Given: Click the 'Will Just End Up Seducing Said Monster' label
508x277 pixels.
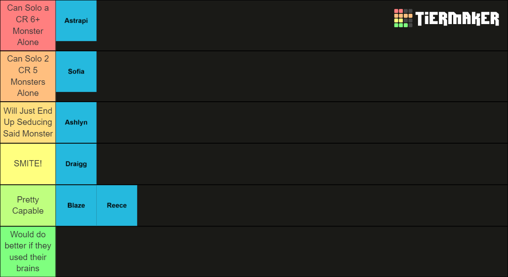Looking at the screenshot, I should coord(28,122).
